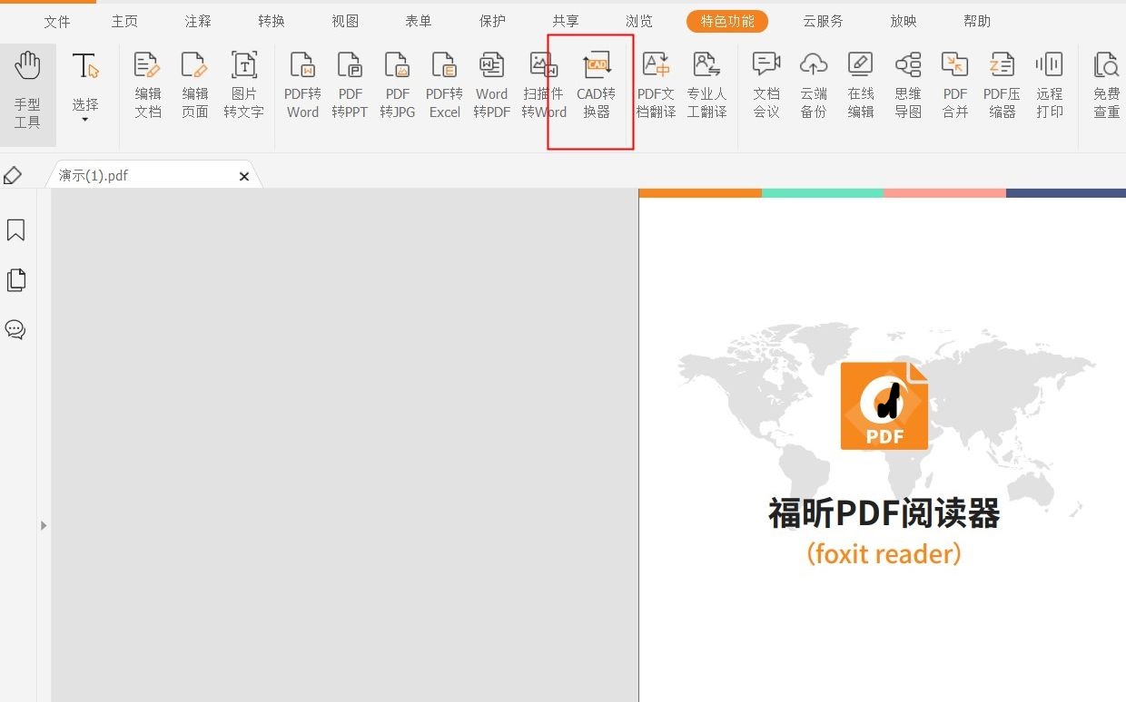
Task: Open the CAD converter (CAD转换器)
Action: [596, 86]
